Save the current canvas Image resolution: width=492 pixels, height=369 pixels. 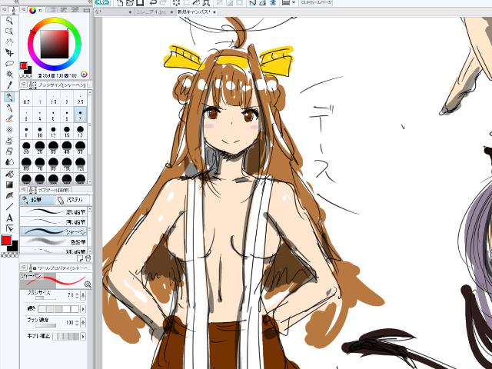140,3
